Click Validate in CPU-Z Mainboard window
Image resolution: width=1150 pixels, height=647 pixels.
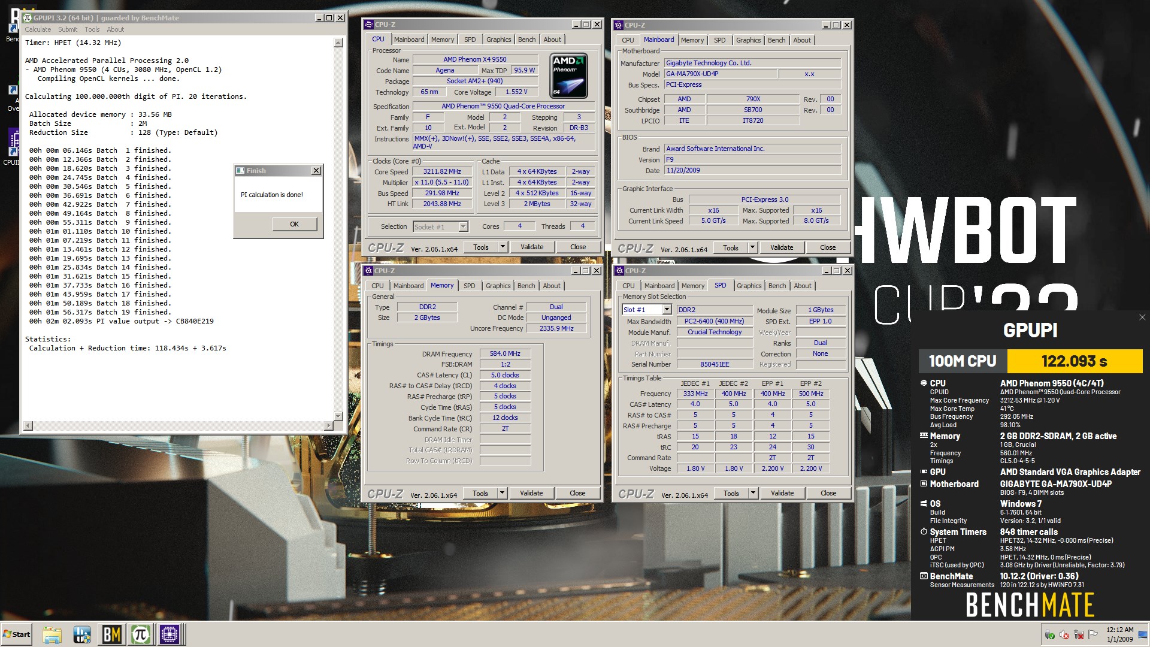point(782,247)
